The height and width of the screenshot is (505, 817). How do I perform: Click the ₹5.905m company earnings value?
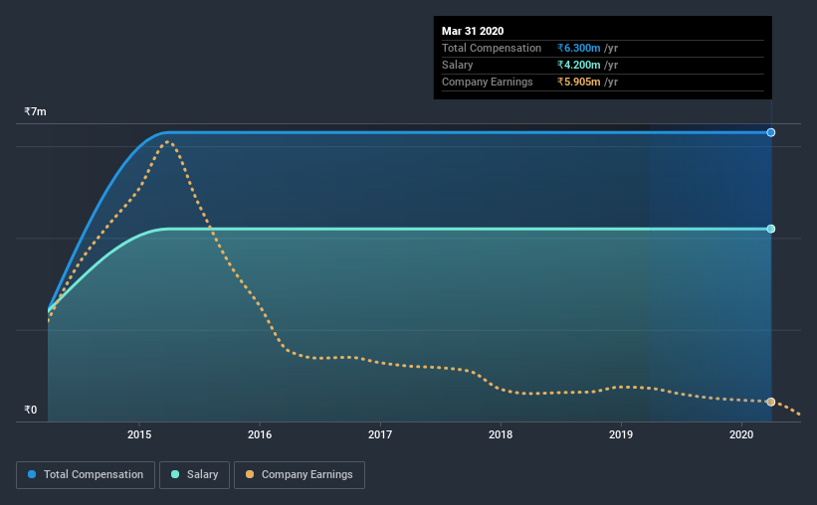579,83
